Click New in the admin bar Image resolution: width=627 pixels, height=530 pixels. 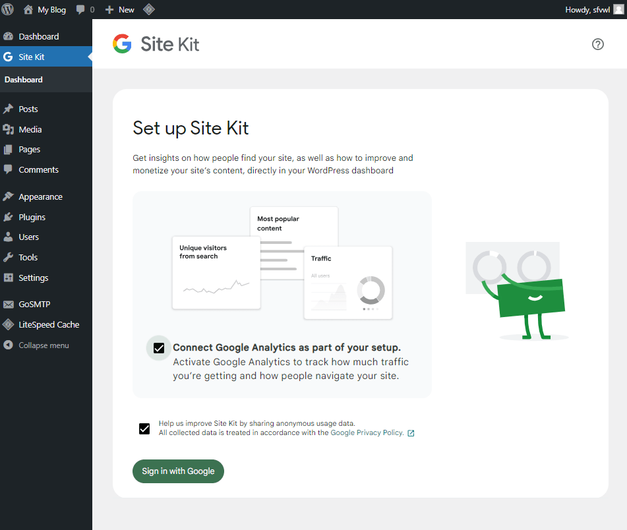(127, 10)
